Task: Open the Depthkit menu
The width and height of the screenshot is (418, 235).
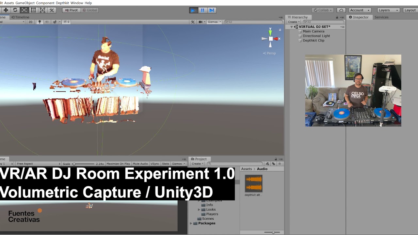Action: point(62,3)
